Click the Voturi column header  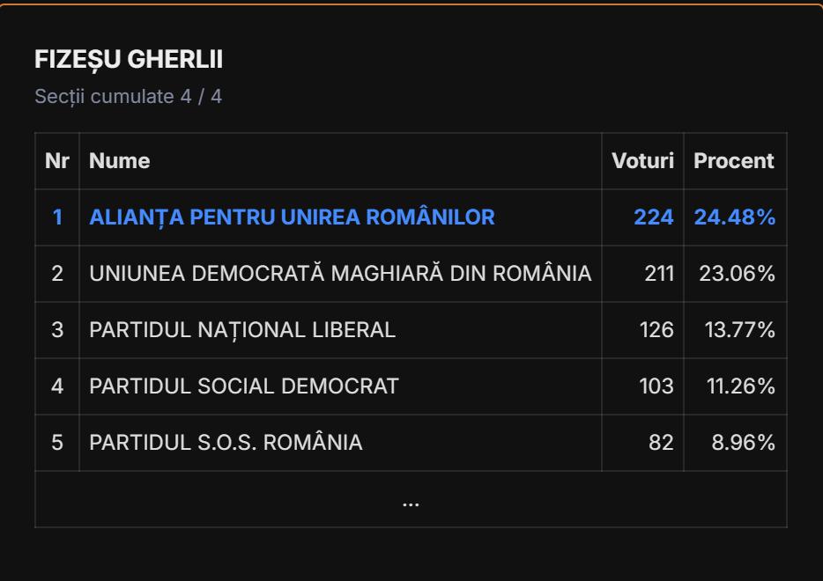[642, 161]
